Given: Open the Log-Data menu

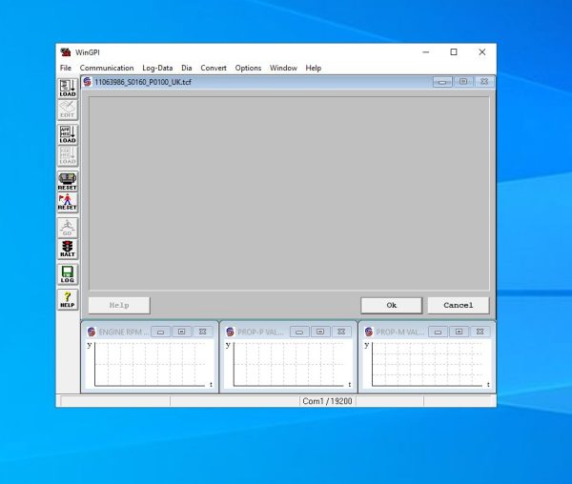Looking at the screenshot, I should (157, 68).
